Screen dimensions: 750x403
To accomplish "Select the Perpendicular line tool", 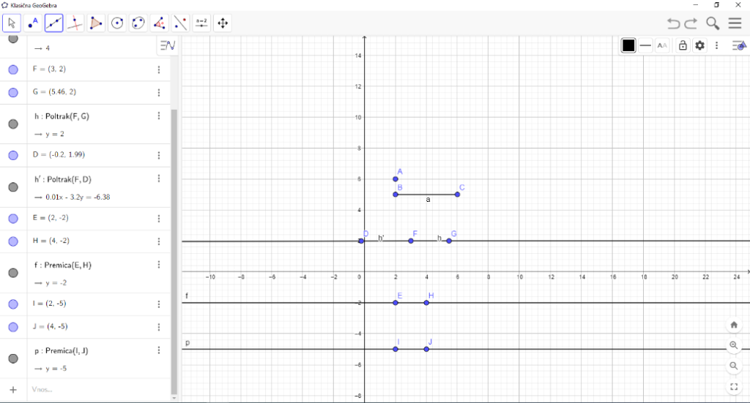I will pyautogui.click(x=75, y=23).
